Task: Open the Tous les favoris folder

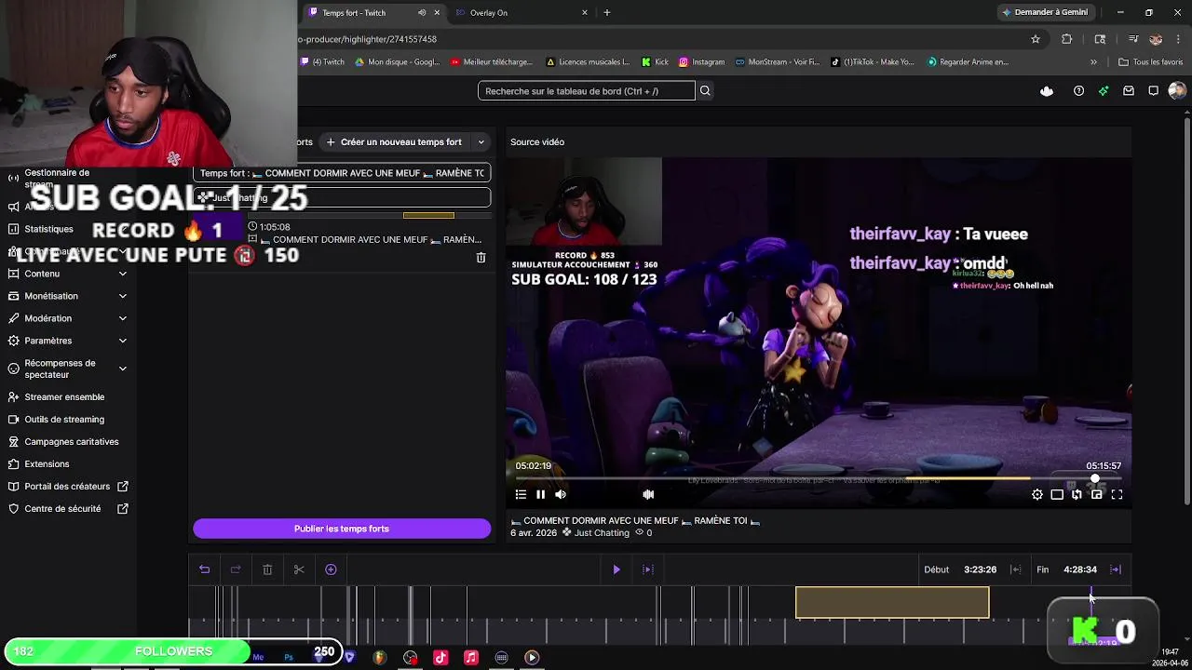Action: click(x=1151, y=62)
